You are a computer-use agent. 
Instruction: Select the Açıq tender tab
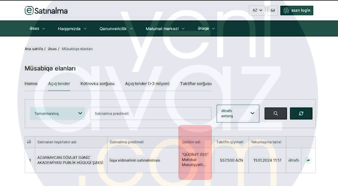tap(59, 84)
